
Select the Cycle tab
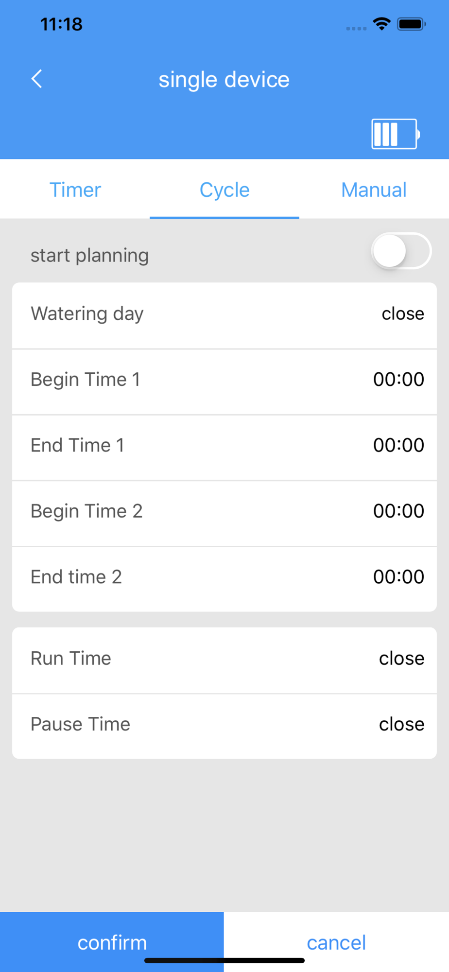click(224, 190)
